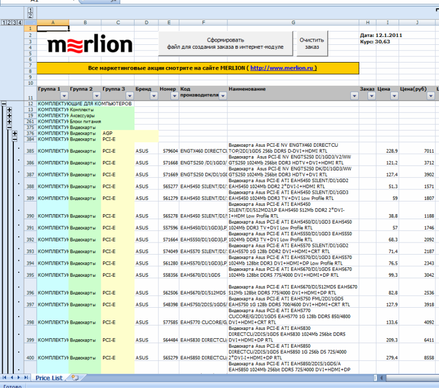Click EAH5670/DI/1GD5 code cell
This screenshot has height=388, width=439.
(203, 272)
